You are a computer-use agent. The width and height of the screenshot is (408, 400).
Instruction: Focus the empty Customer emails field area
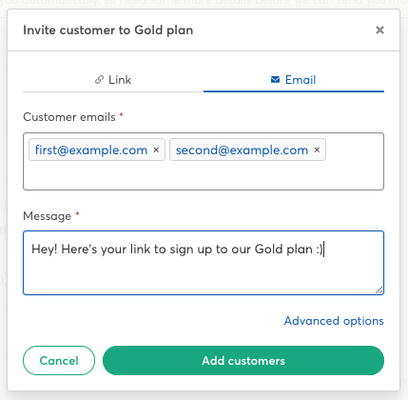tap(204, 175)
